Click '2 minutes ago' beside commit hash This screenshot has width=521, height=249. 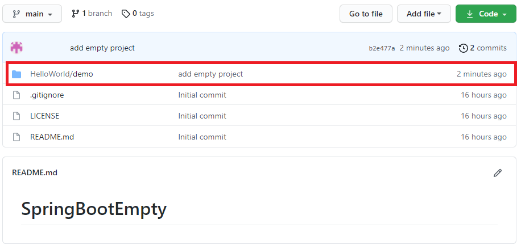click(x=424, y=48)
